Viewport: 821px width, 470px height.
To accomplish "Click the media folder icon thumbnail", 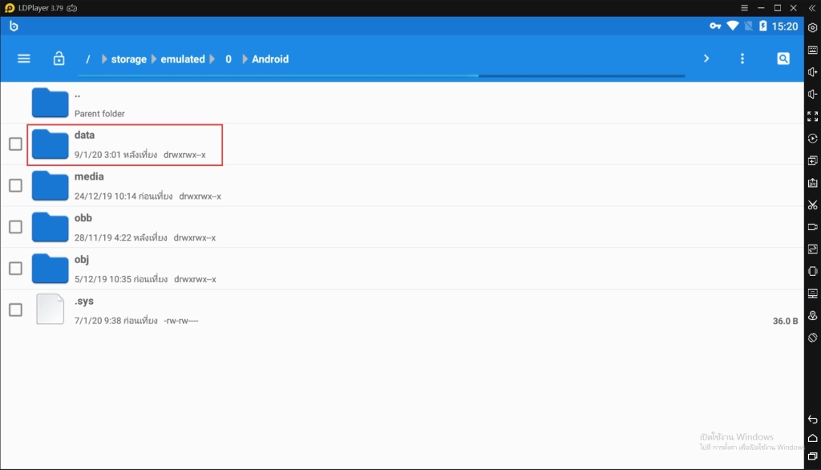I will pyautogui.click(x=51, y=185).
